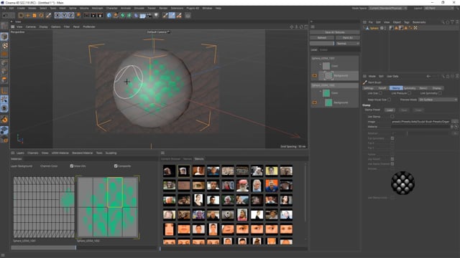Screen dimensions: 460x258
Task: Toggle the Snap icon in left sidebar
Action: click(4, 100)
